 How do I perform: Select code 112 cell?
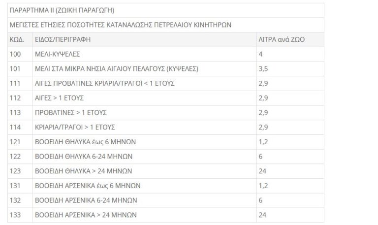click(x=15, y=98)
